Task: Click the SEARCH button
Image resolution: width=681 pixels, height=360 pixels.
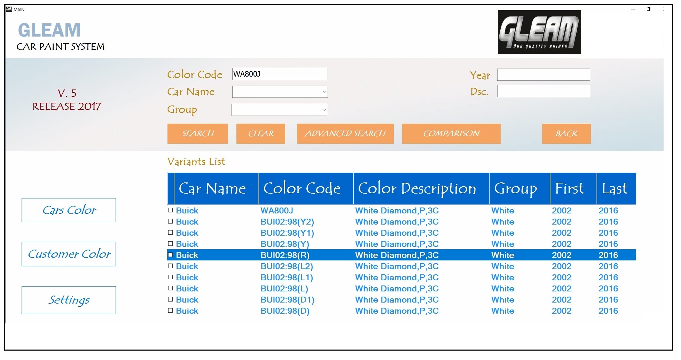Action: pyautogui.click(x=198, y=134)
